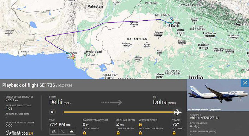Click the Squawk lock icon
The height and width of the screenshot is (136, 249).
174,133
